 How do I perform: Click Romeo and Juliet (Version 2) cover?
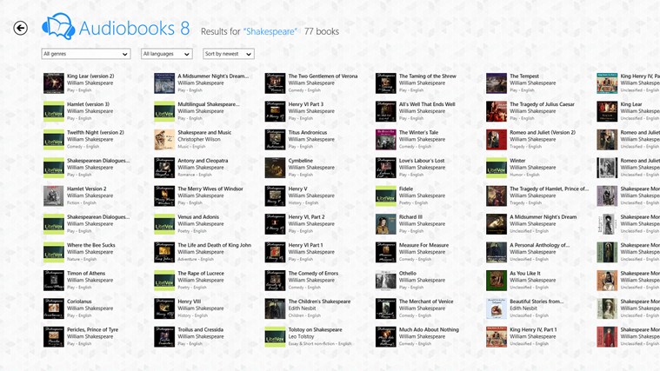(x=497, y=140)
